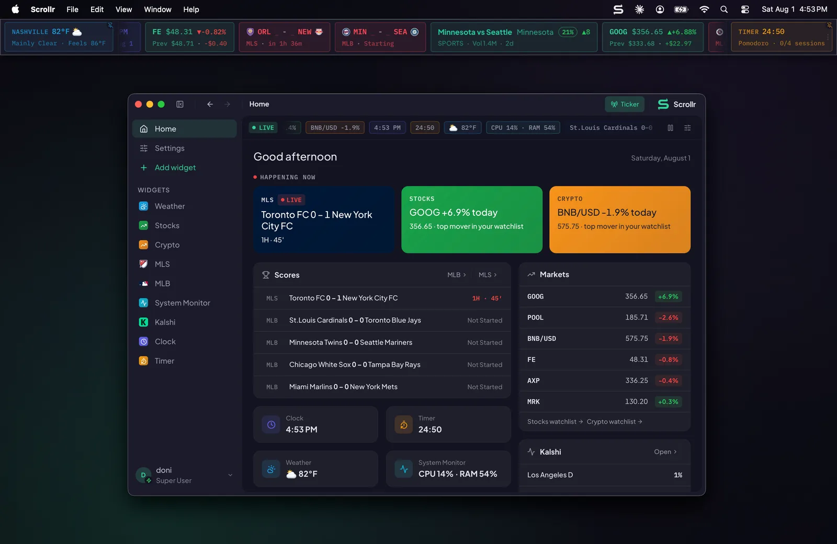Open the Weather widget icon in sidebar

point(143,206)
